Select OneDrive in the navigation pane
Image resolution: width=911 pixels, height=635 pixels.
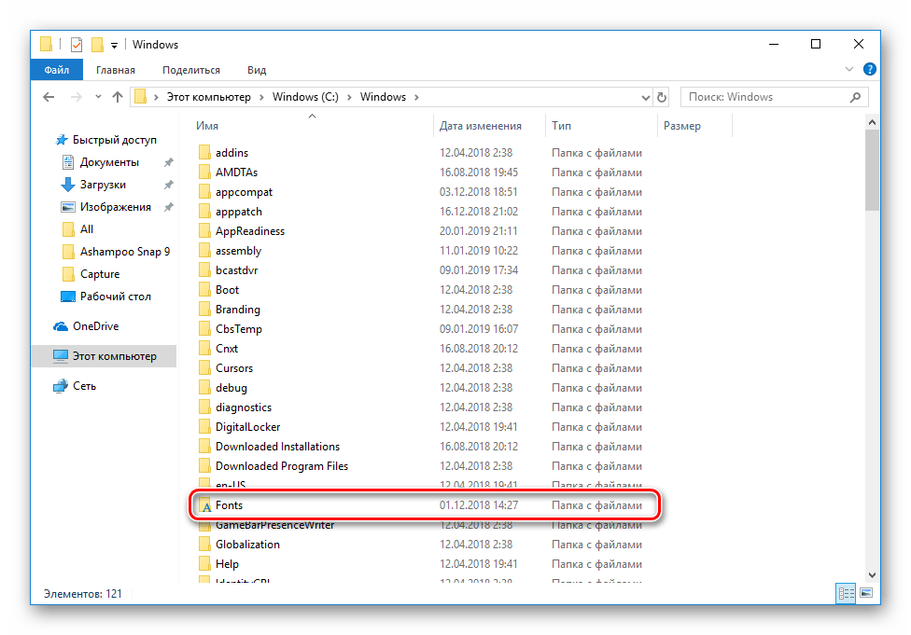pyautogui.click(x=95, y=326)
